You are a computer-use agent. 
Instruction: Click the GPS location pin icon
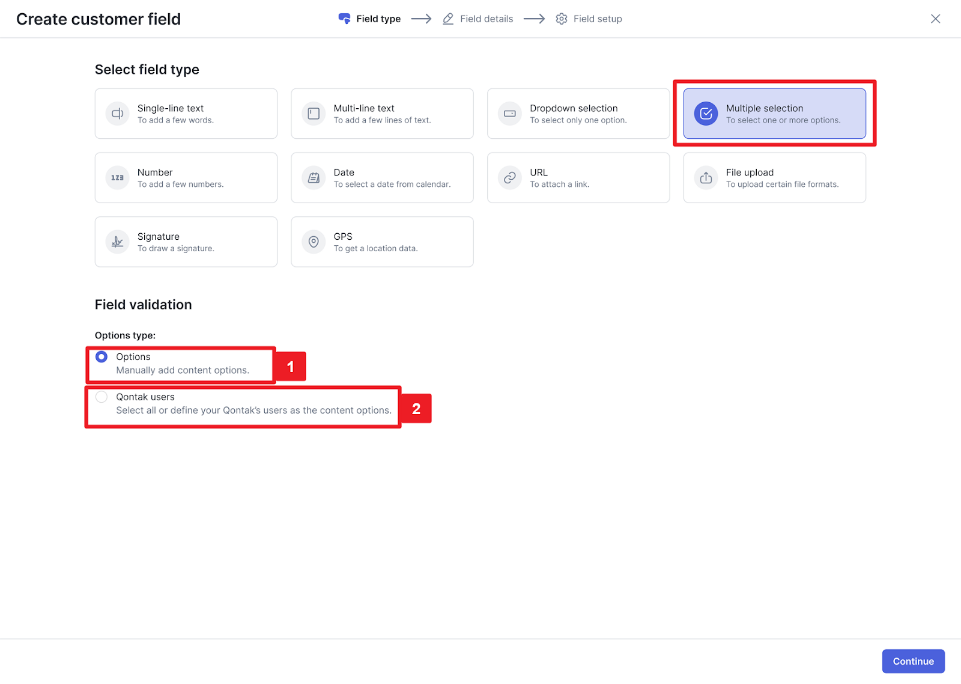tap(314, 242)
